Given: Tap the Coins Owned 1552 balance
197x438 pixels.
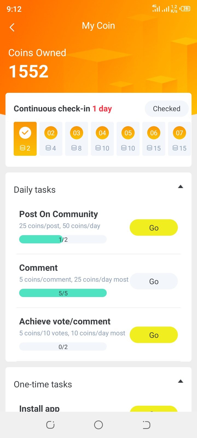Looking at the screenshot, I should click(x=29, y=71).
